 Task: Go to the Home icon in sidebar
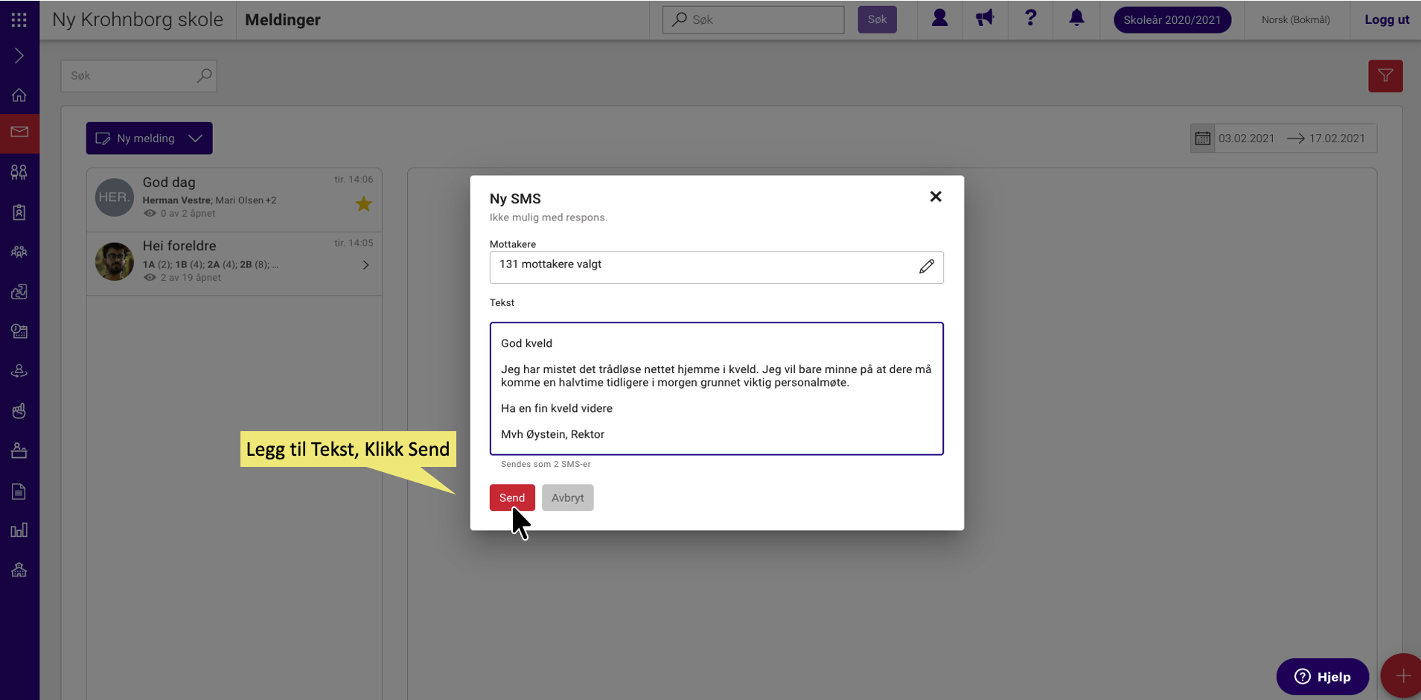click(19, 95)
